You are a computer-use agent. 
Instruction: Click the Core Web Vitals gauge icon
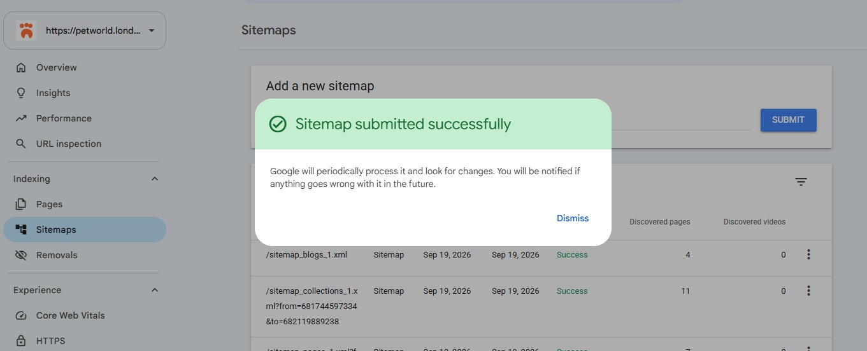pos(21,315)
